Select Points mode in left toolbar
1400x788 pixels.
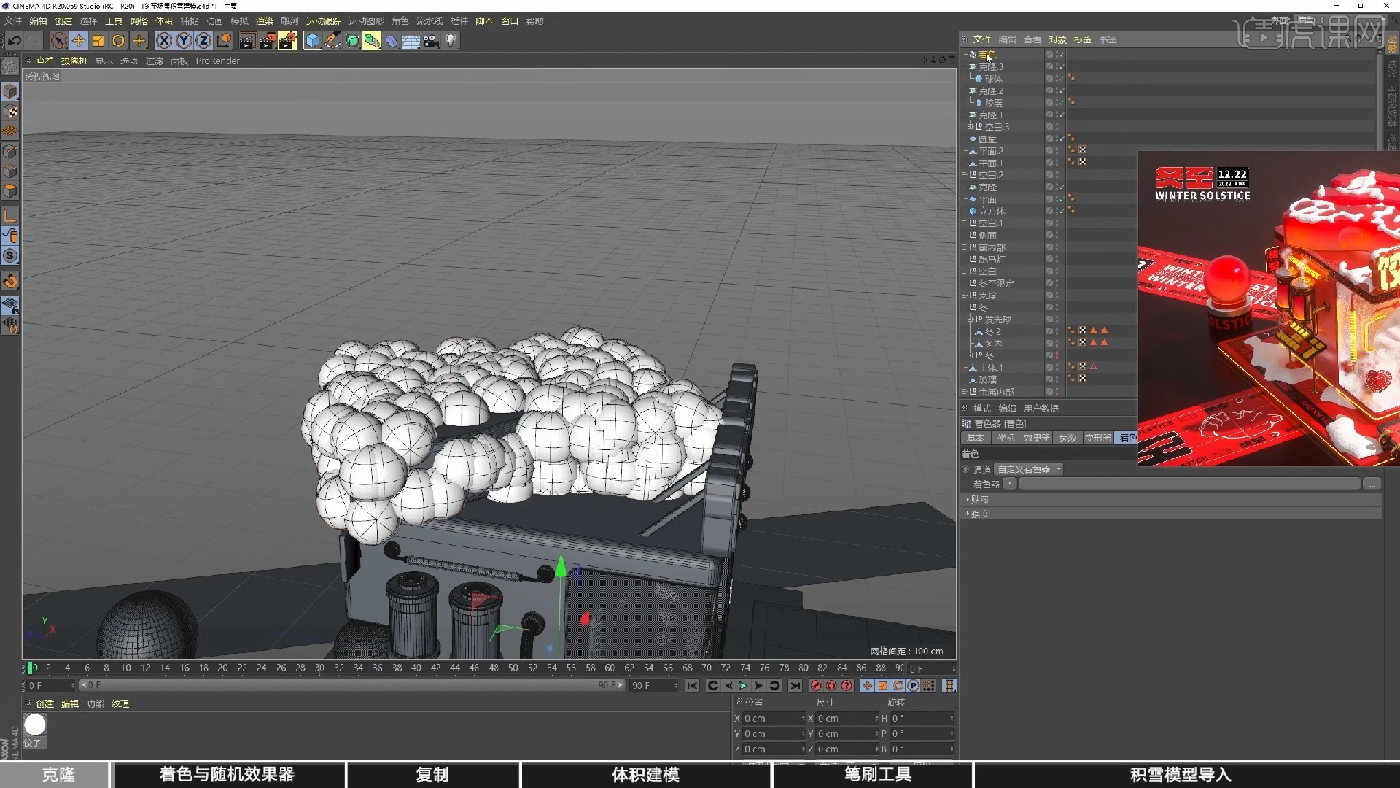tap(10, 152)
